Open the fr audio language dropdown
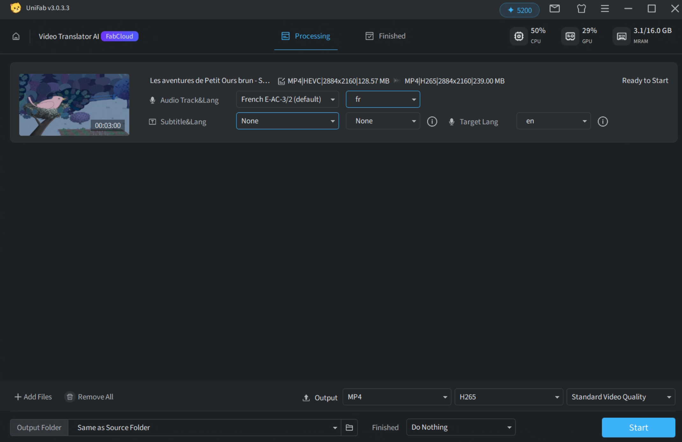Screen dimensions: 682x442 pyautogui.click(x=383, y=99)
